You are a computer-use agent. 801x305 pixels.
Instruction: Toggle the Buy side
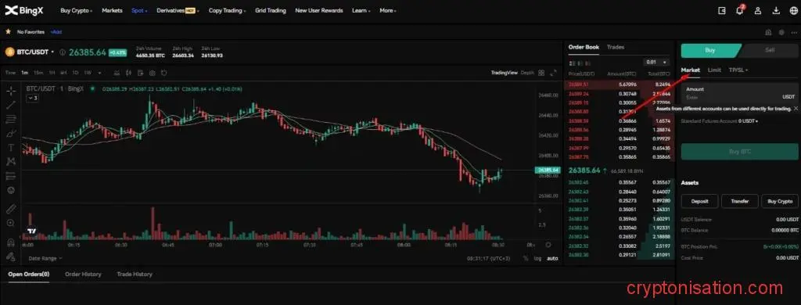710,50
